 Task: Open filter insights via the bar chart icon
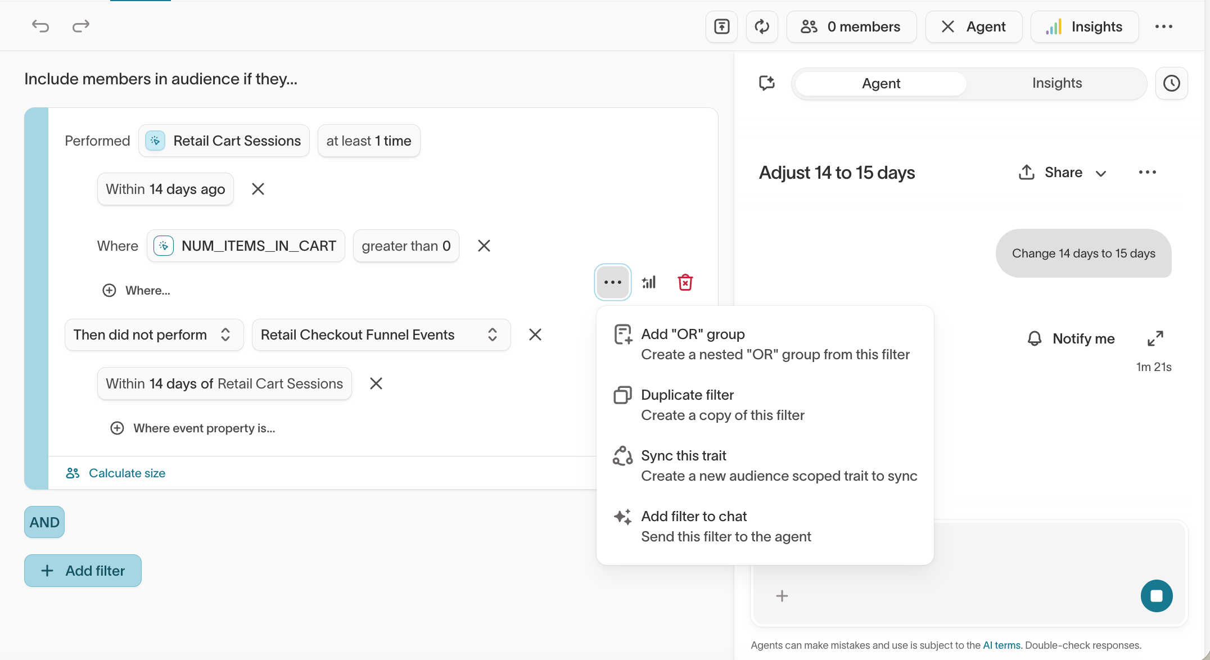pos(649,282)
